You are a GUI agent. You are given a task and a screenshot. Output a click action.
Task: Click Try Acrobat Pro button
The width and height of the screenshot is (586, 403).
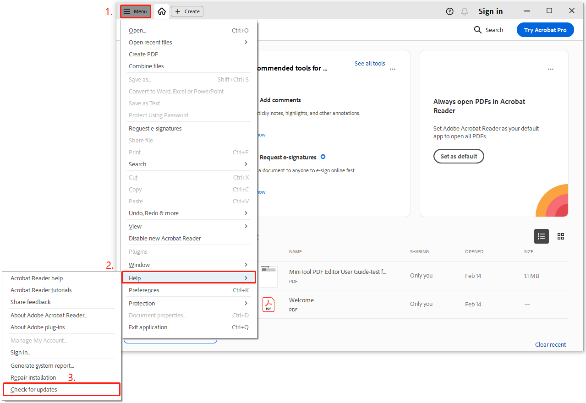point(545,30)
